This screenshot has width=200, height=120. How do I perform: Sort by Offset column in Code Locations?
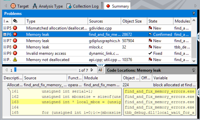pyautogui.click(x=146, y=78)
